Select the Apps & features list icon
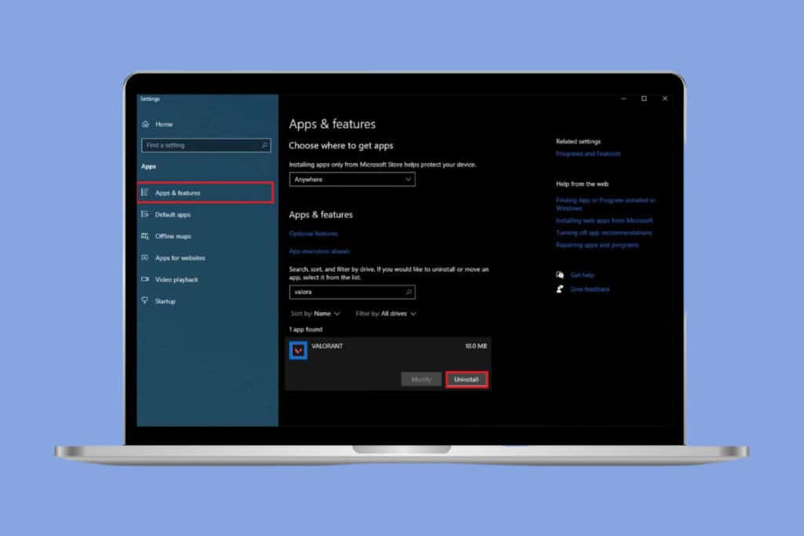The width and height of the screenshot is (804, 536). 145,193
